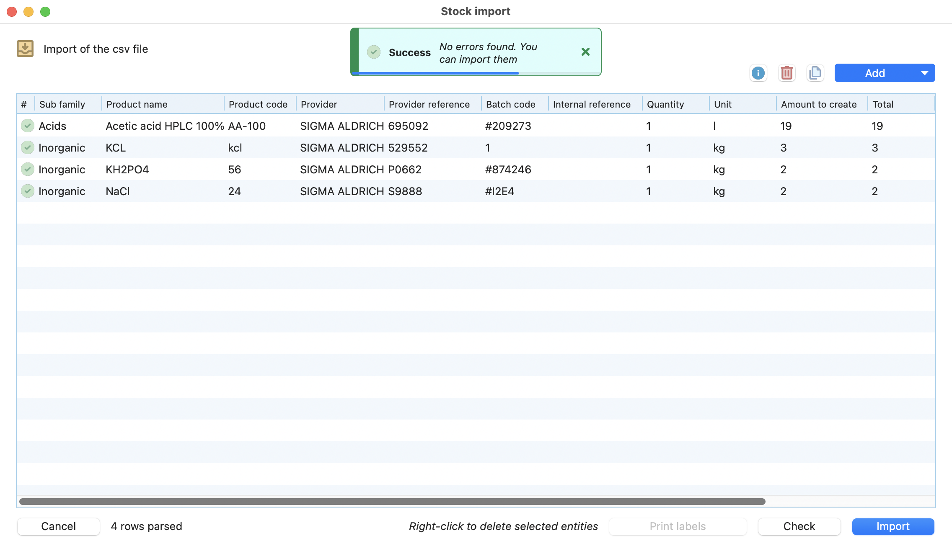Click the Amount to create column header

click(822, 104)
